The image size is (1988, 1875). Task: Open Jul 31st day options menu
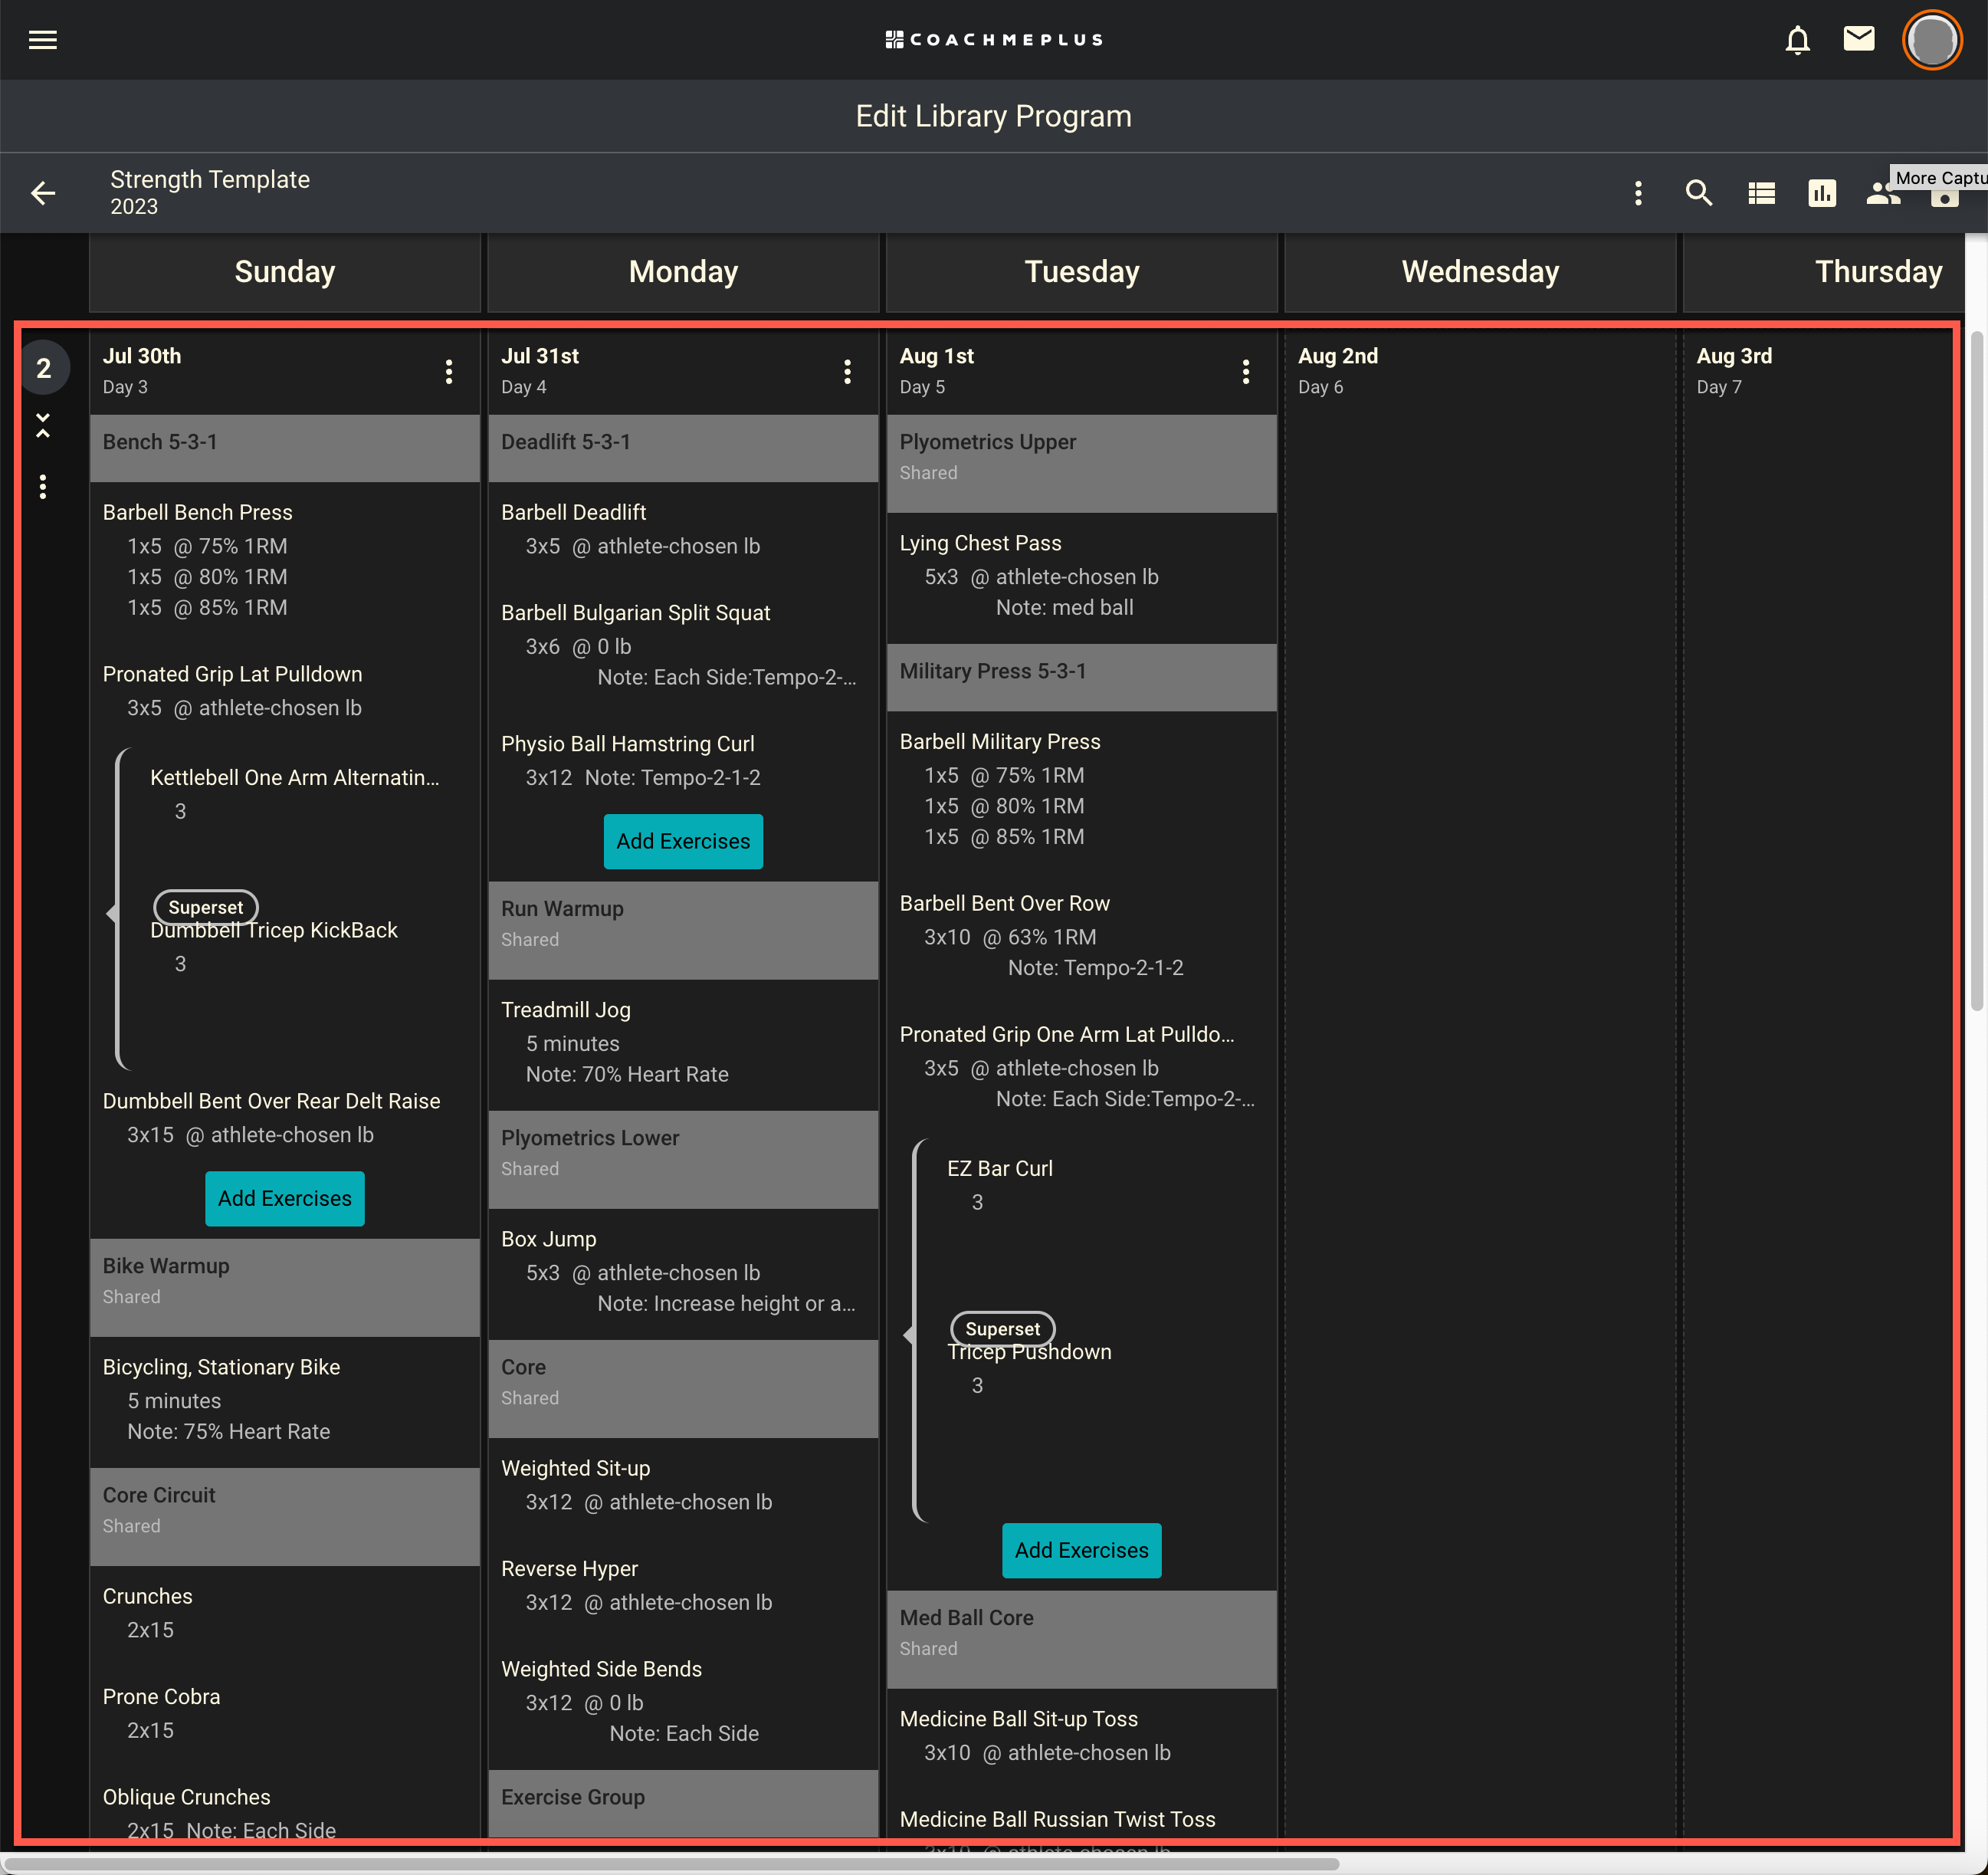pyautogui.click(x=847, y=372)
